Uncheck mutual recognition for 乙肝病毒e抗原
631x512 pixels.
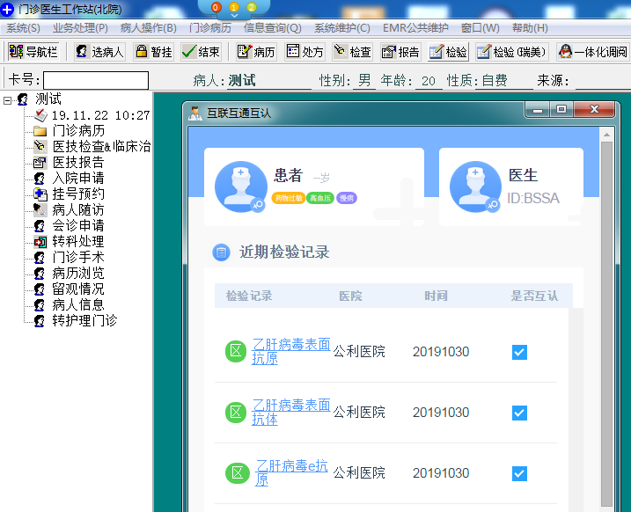[x=519, y=473]
